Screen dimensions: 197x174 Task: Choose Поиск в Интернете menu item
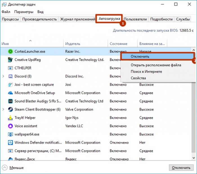click(146, 72)
